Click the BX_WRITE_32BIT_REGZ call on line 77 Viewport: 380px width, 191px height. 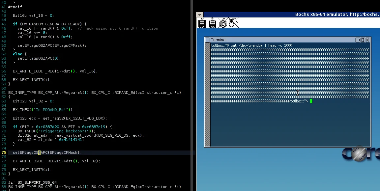point(56,161)
